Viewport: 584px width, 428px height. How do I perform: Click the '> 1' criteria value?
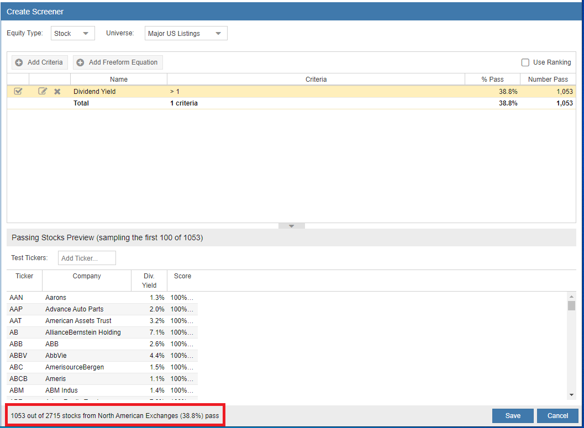175,92
